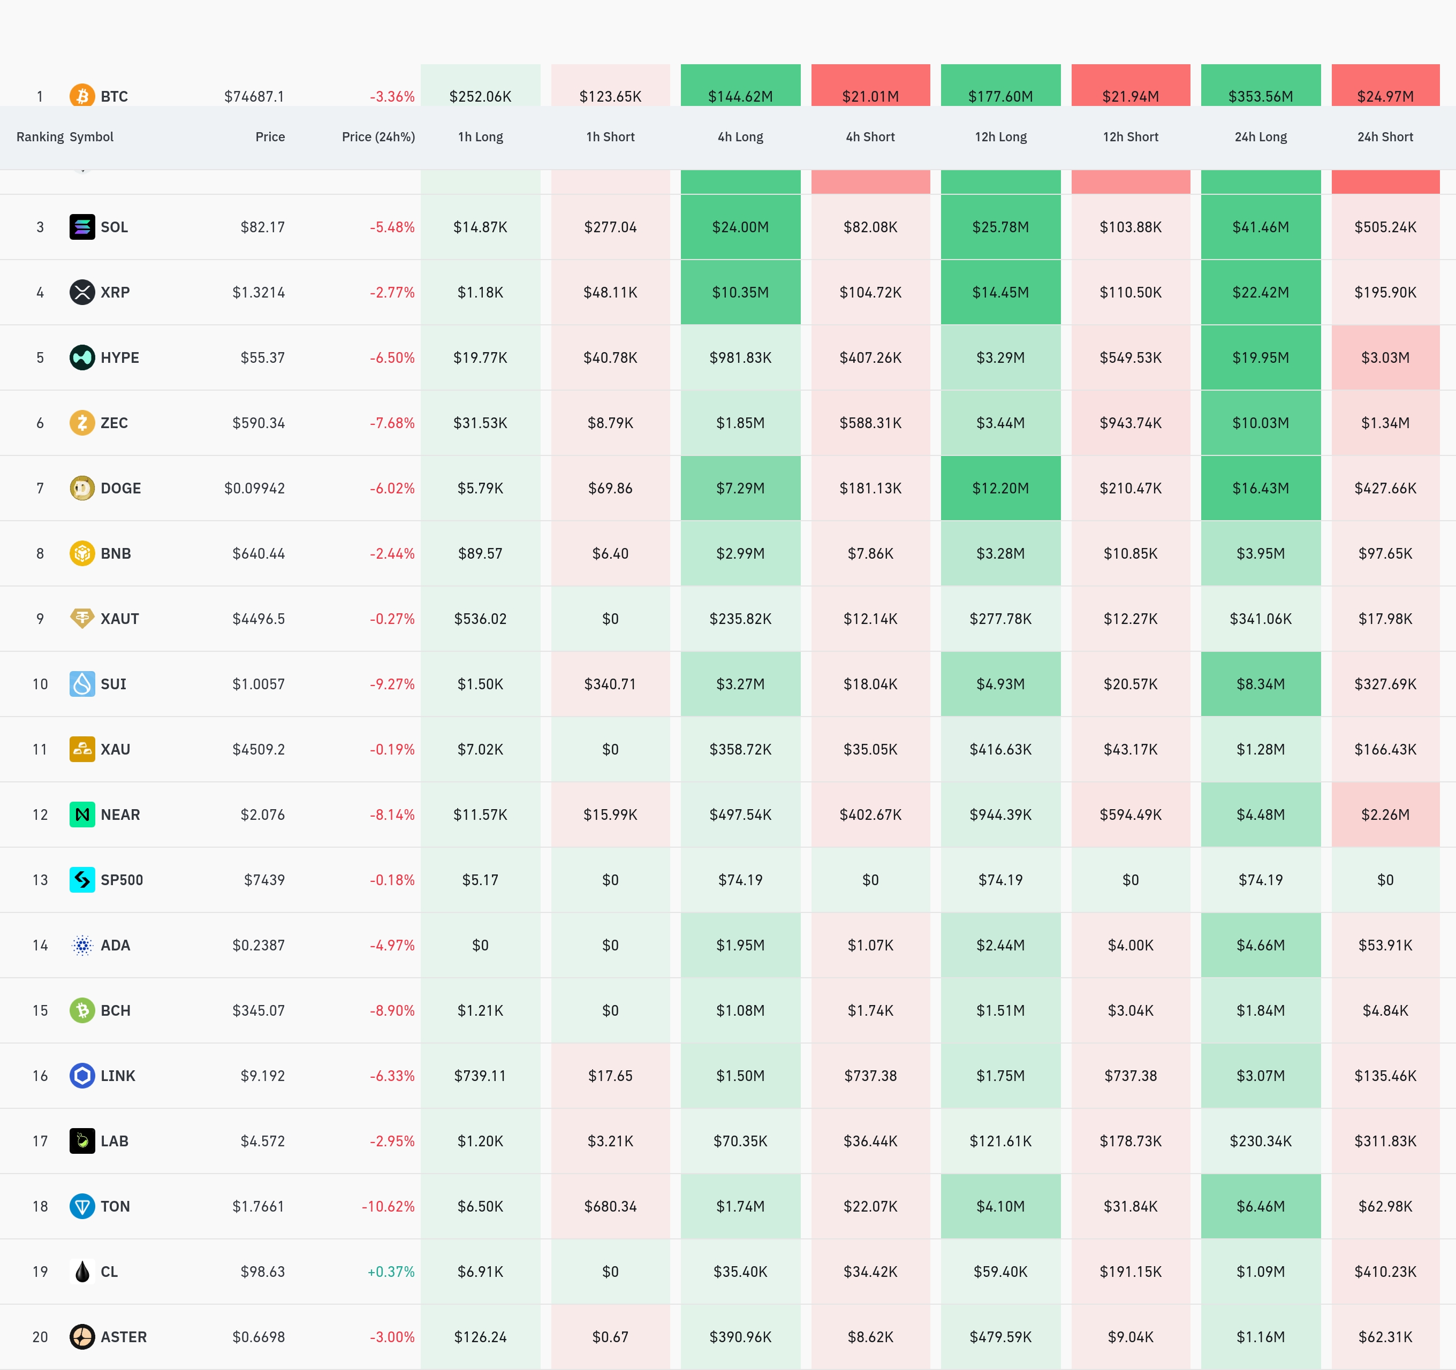The height and width of the screenshot is (1370, 1456).
Task: Click the SP500 index icon
Action: (x=82, y=879)
